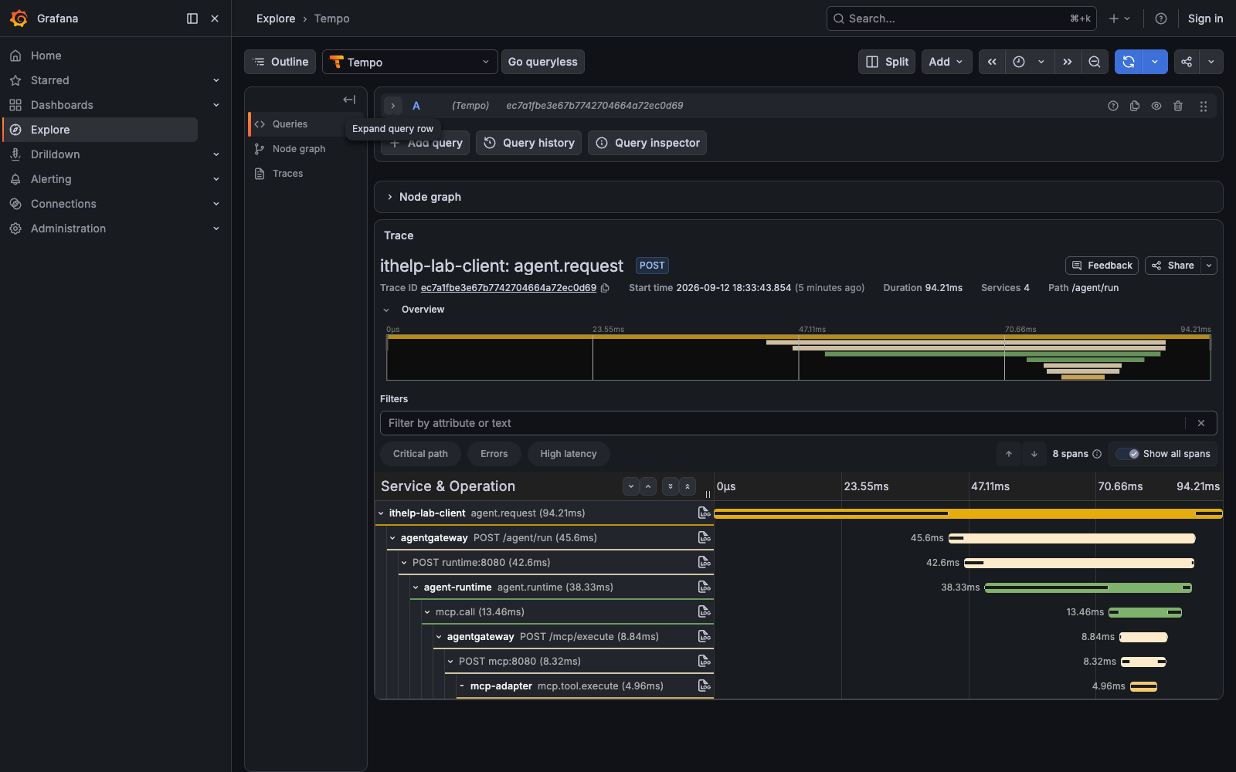Image resolution: width=1236 pixels, height=772 pixels.
Task: Click the trace minimap overview
Action: (x=798, y=357)
